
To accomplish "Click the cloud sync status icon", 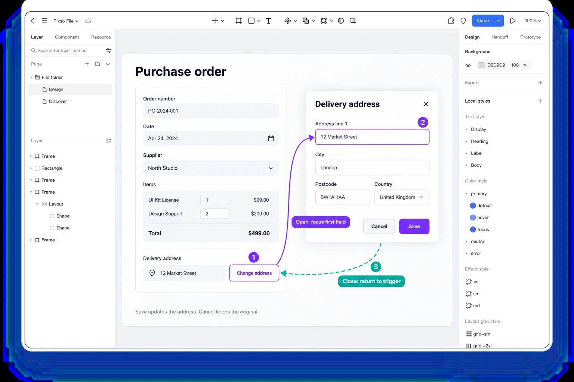I will tap(88, 21).
